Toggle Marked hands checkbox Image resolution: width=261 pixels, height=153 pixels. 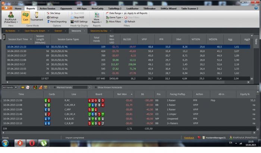(x=54, y=88)
